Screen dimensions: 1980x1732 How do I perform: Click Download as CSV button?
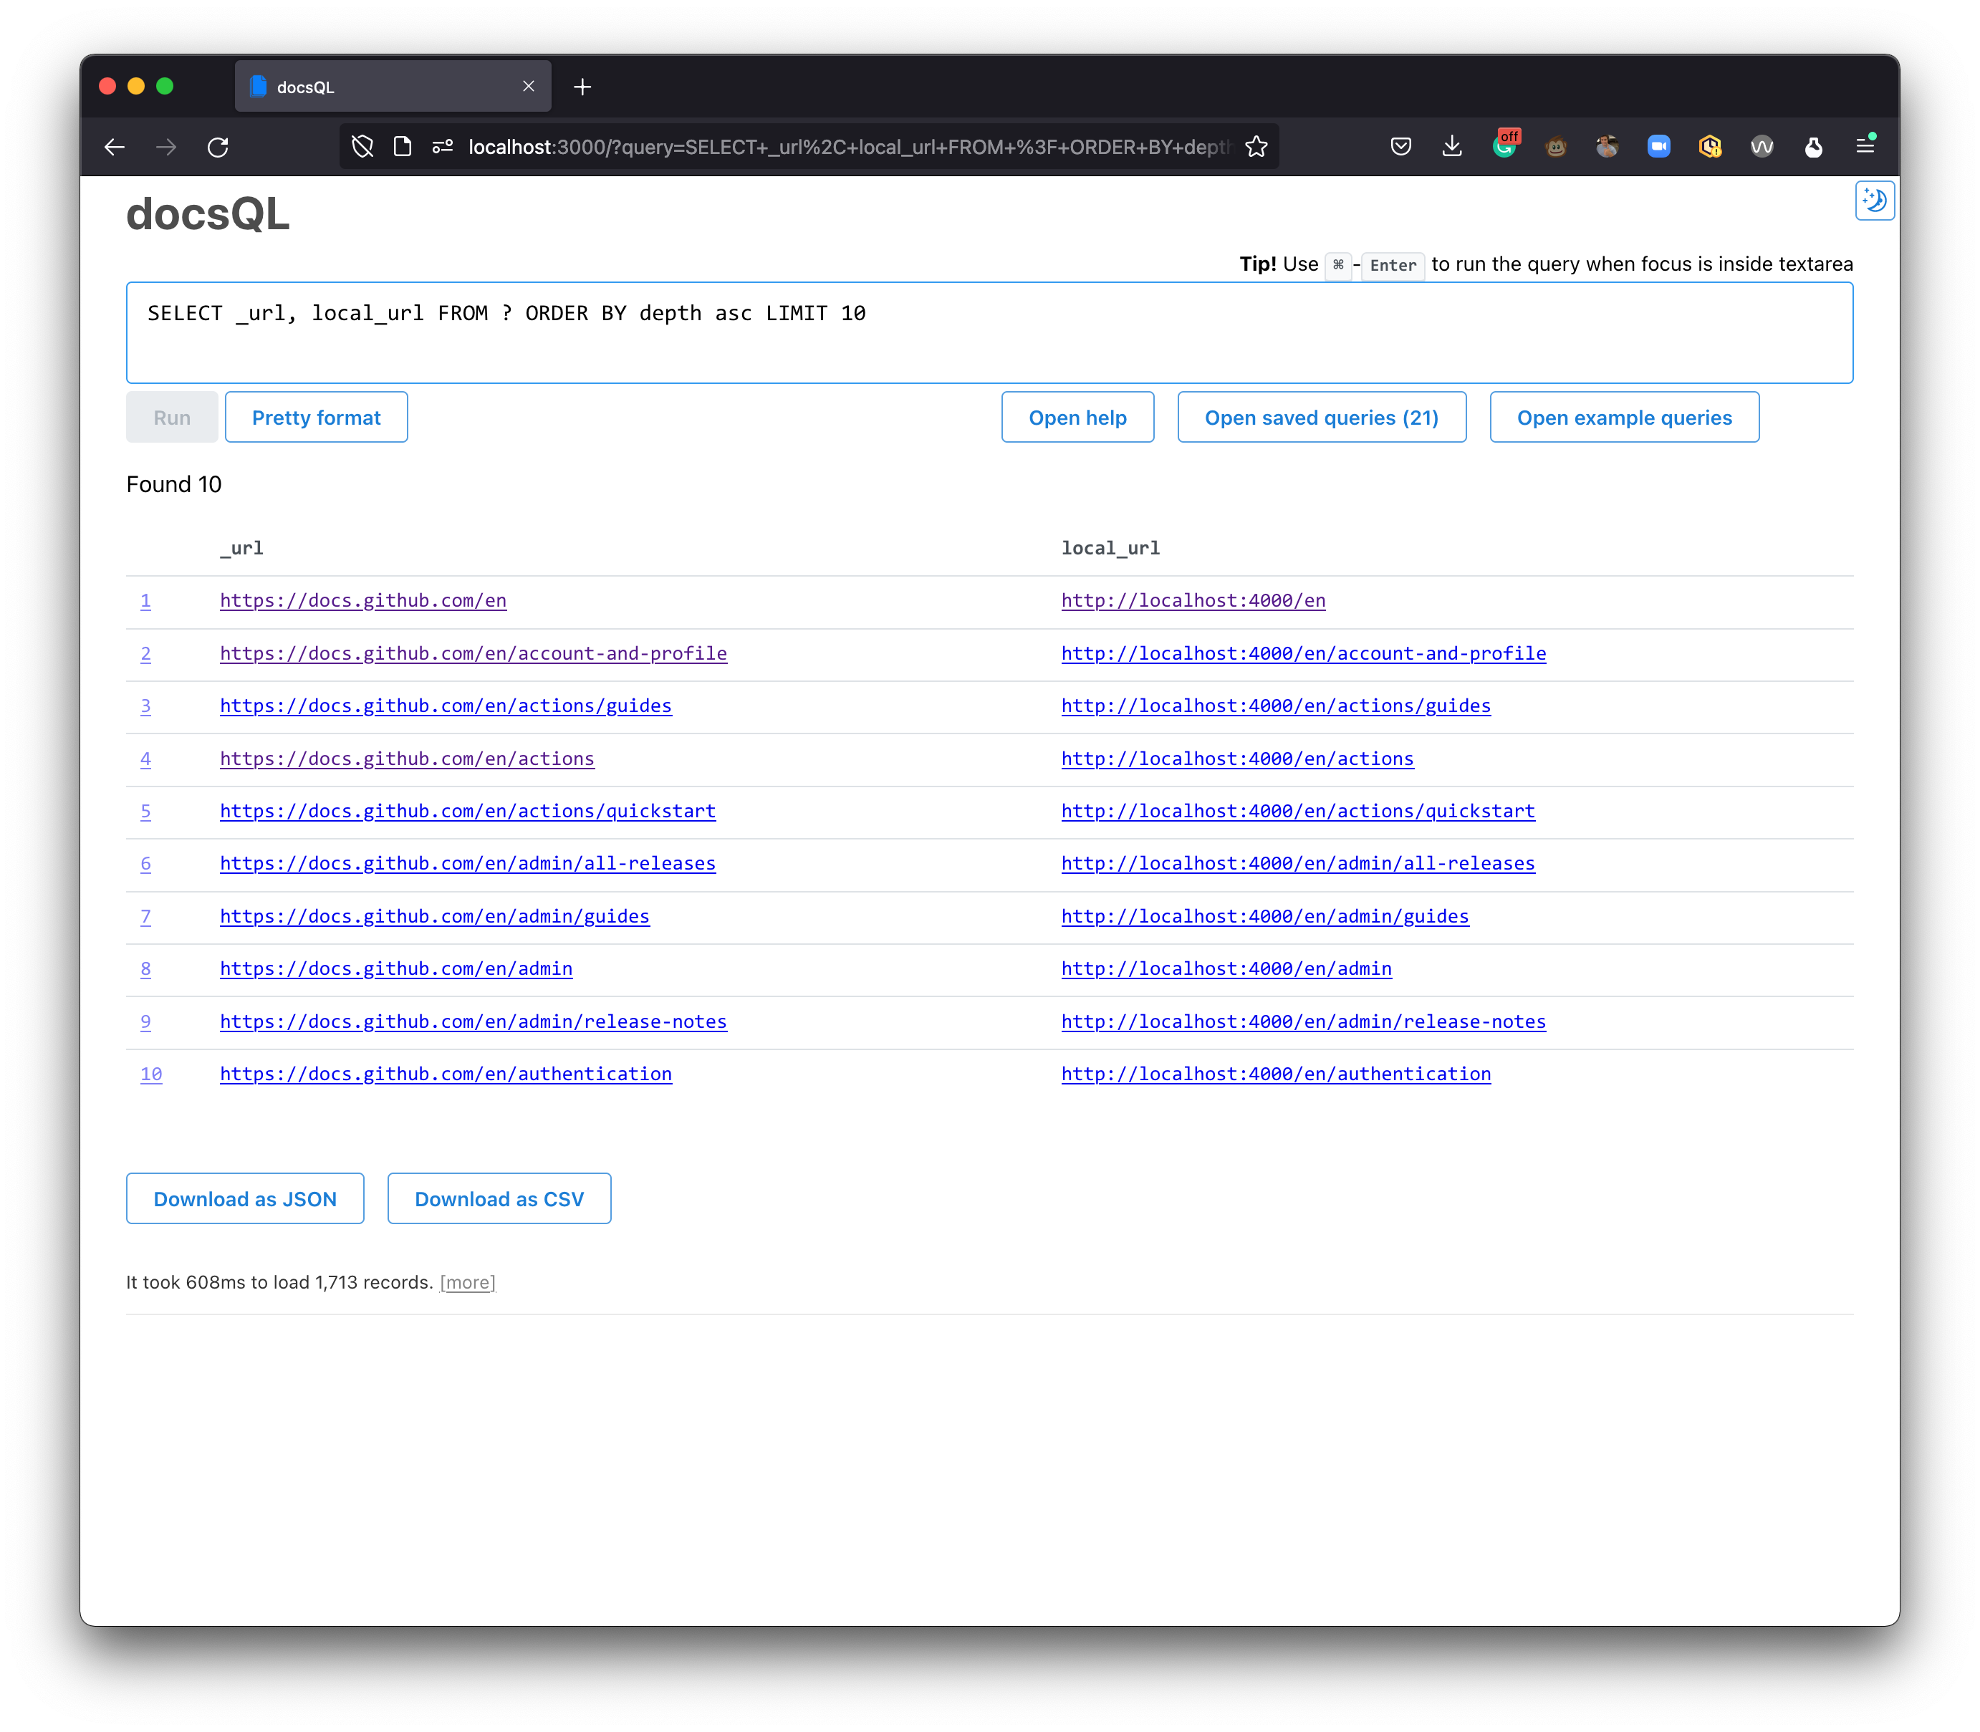pyautogui.click(x=499, y=1198)
